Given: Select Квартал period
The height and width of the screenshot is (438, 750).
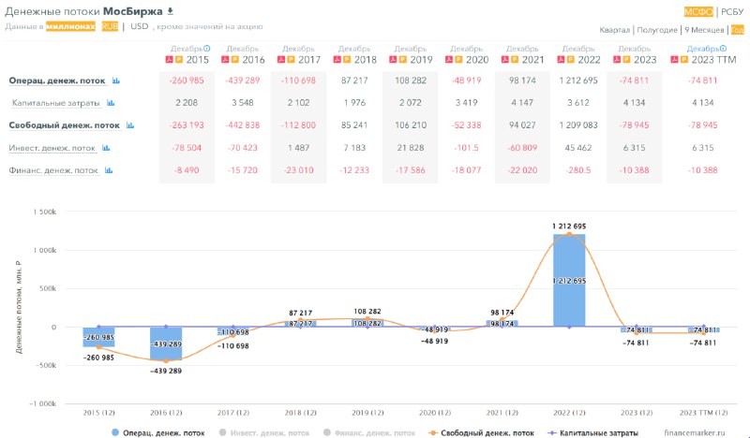Looking at the screenshot, I should point(615,30).
